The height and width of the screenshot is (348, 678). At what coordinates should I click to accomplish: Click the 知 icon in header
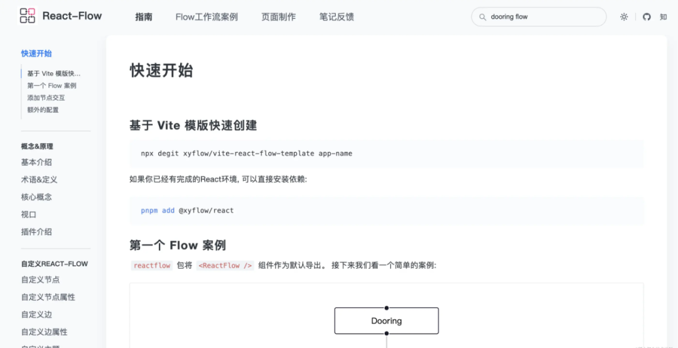click(x=664, y=17)
